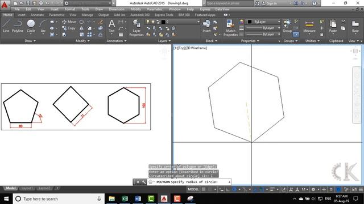364x204 pixels.
Task: Click the Properties ByLayer black color swatch
Action: coord(250,22)
